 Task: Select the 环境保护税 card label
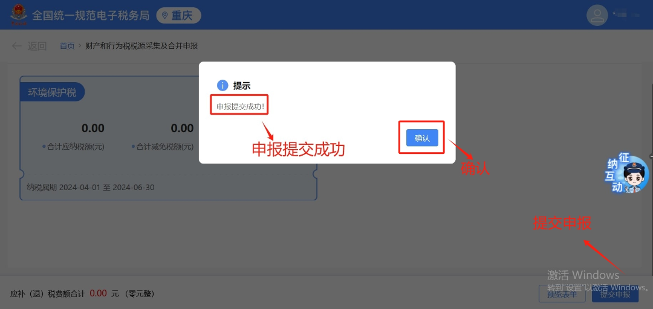click(52, 92)
